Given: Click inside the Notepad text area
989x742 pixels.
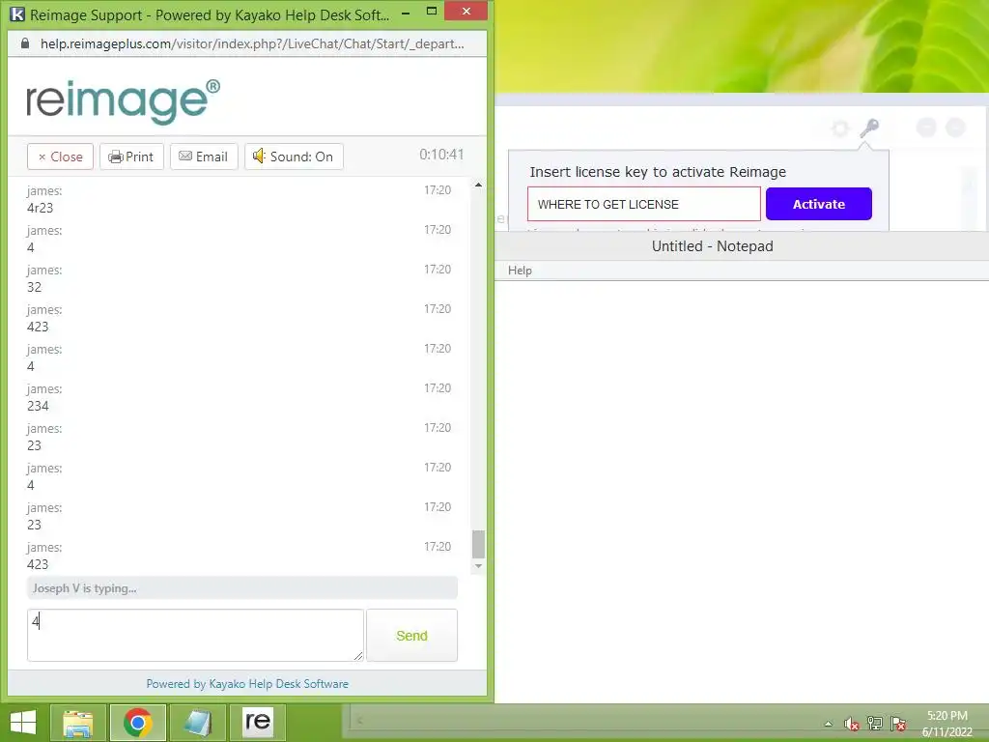Looking at the screenshot, I should click(742, 491).
